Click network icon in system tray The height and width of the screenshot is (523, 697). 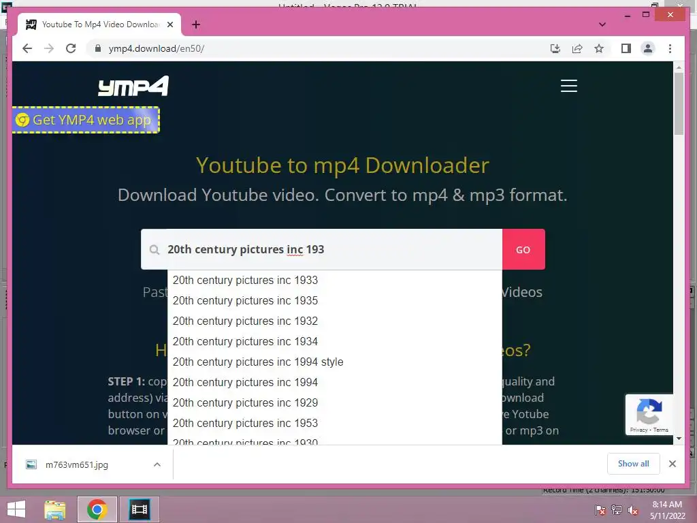pyautogui.click(x=617, y=510)
